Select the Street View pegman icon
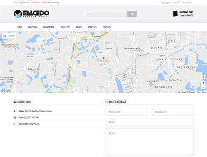 tap(203, 77)
